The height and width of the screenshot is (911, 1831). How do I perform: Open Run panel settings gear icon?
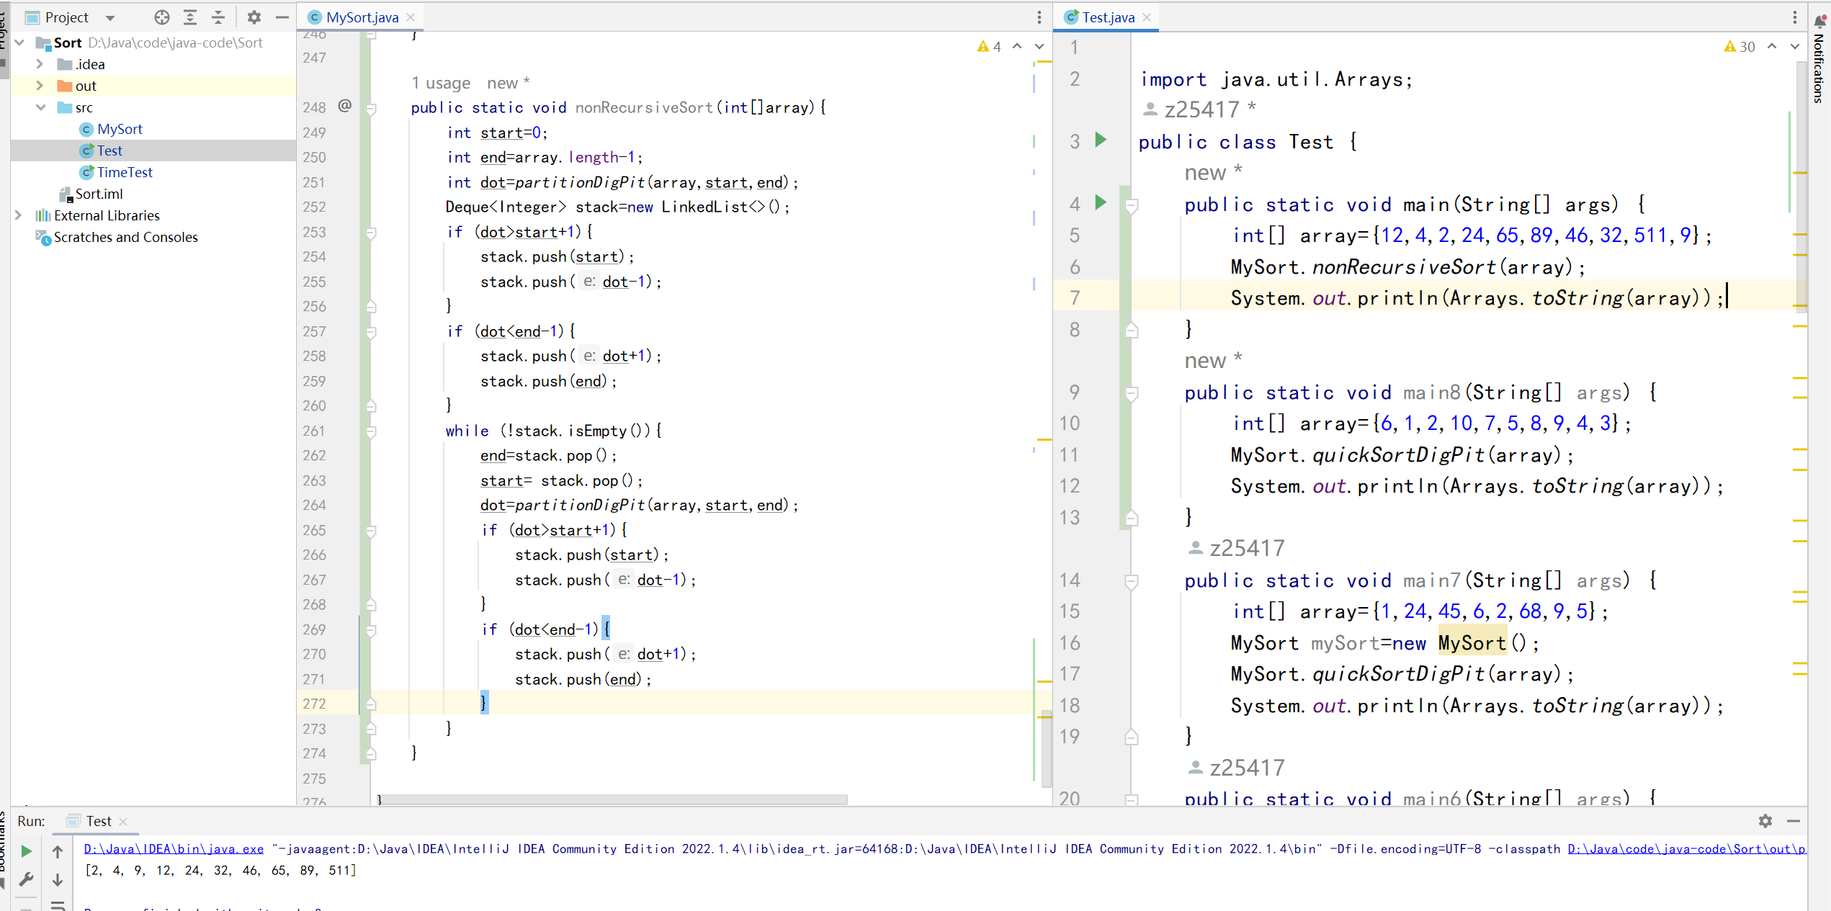tap(1765, 821)
